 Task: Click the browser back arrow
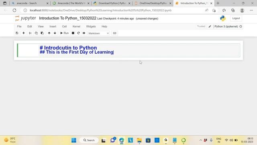click(6, 10)
